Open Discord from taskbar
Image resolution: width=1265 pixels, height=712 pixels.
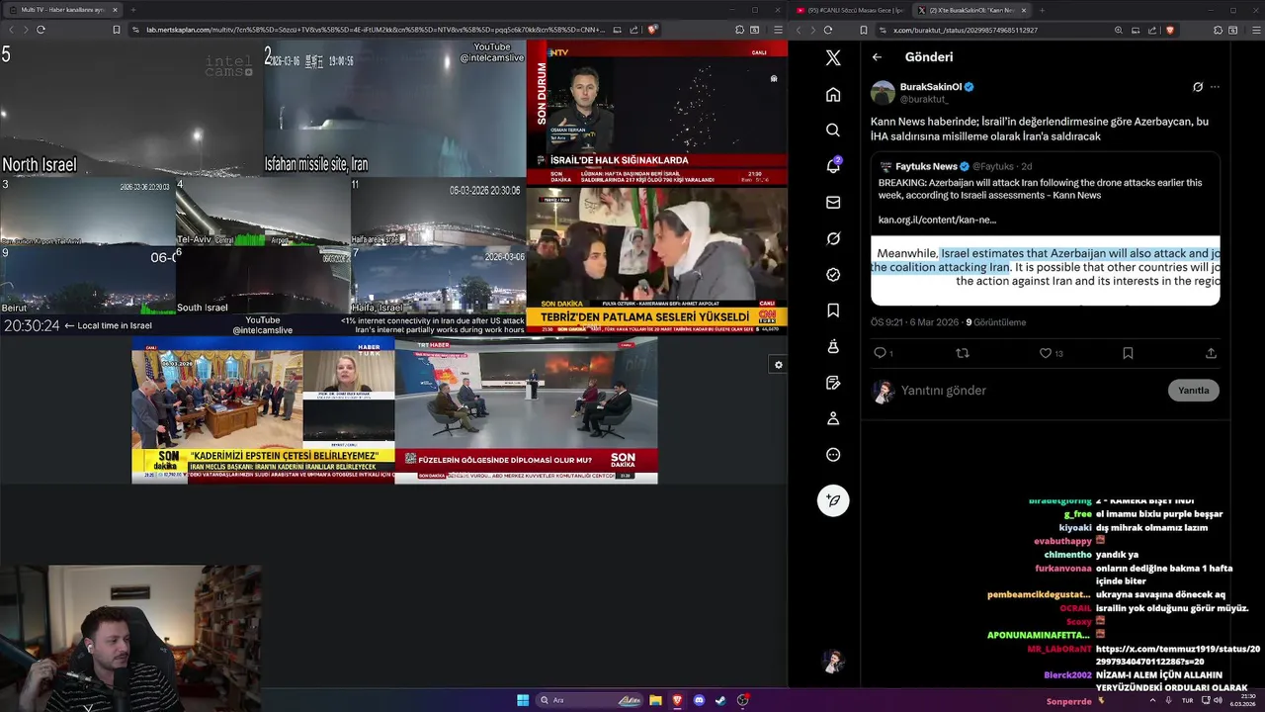click(x=699, y=700)
